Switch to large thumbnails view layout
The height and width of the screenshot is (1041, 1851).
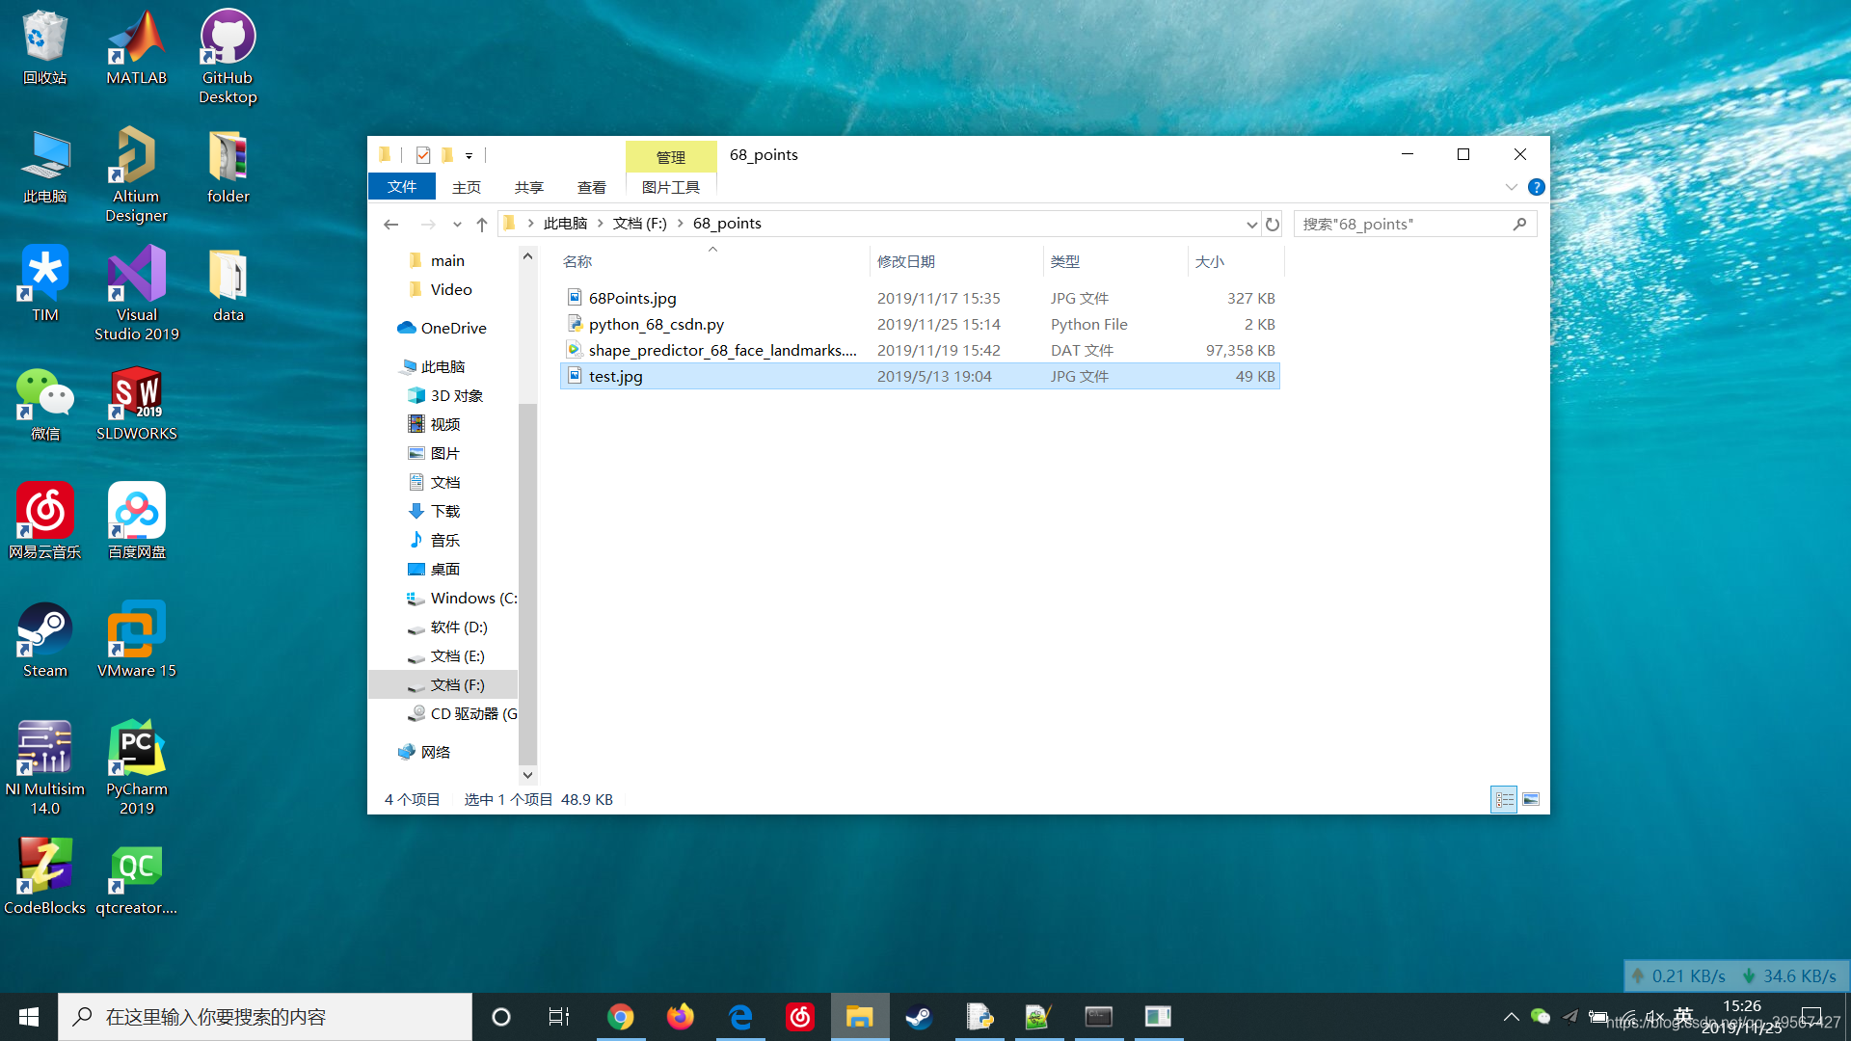[x=1531, y=799]
